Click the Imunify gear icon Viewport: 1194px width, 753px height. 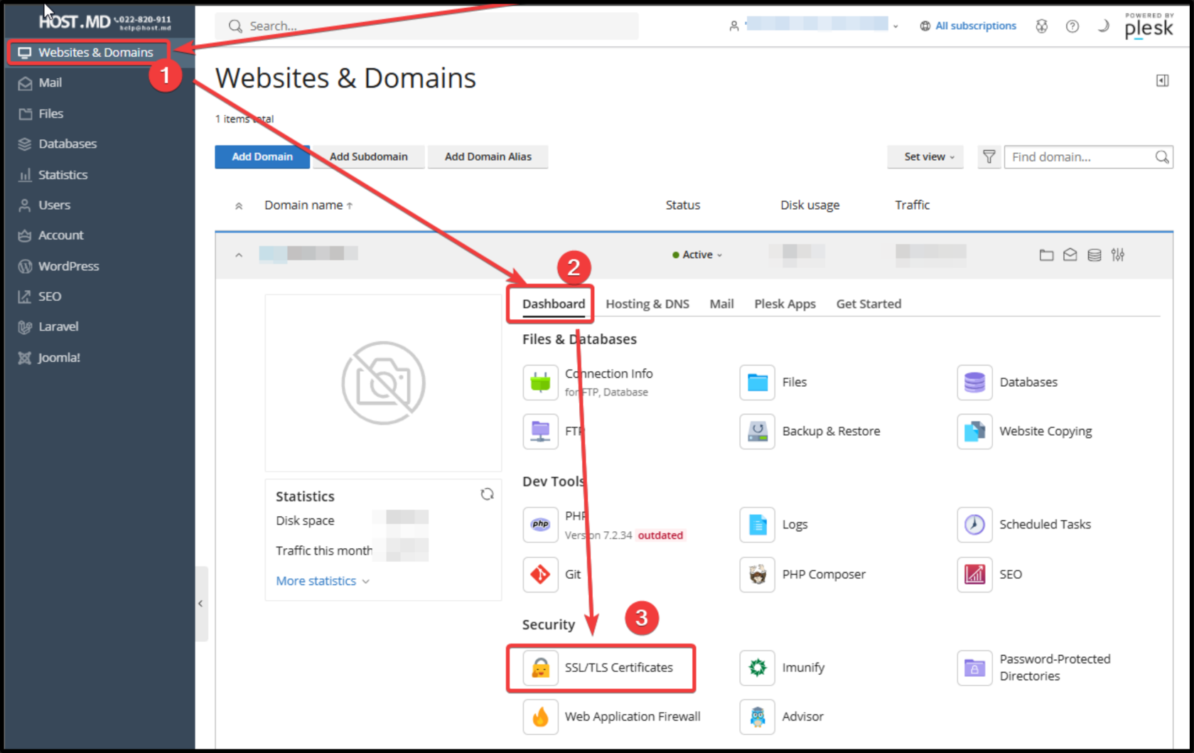pos(758,668)
